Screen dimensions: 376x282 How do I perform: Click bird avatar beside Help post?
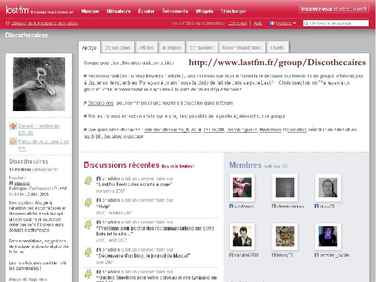pos(88,202)
